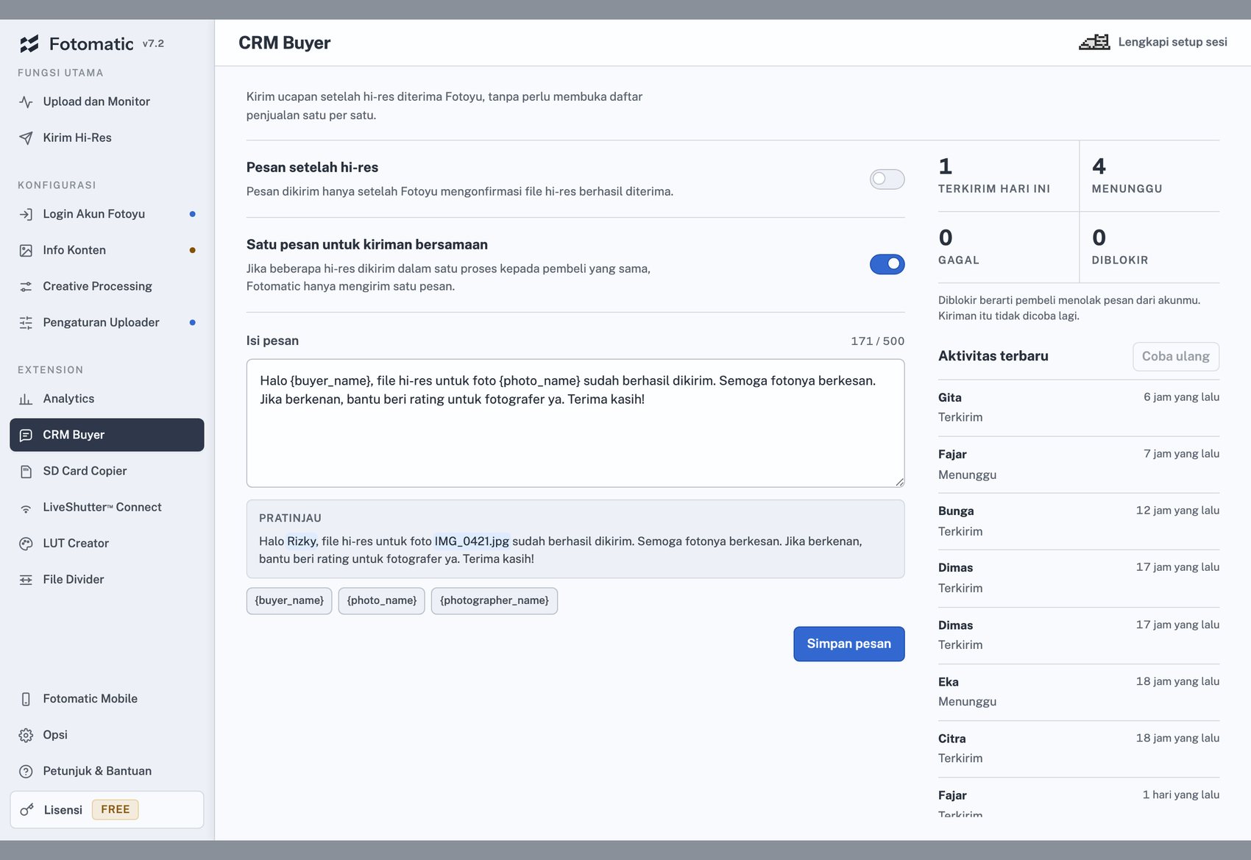Click the LiveShutter Connect wifi icon
This screenshot has height=860, width=1251.
click(26, 508)
